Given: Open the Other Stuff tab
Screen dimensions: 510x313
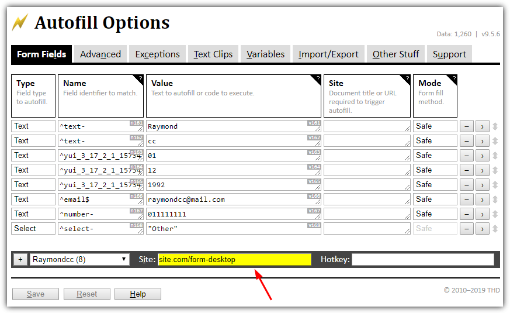Looking at the screenshot, I should [x=396, y=54].
